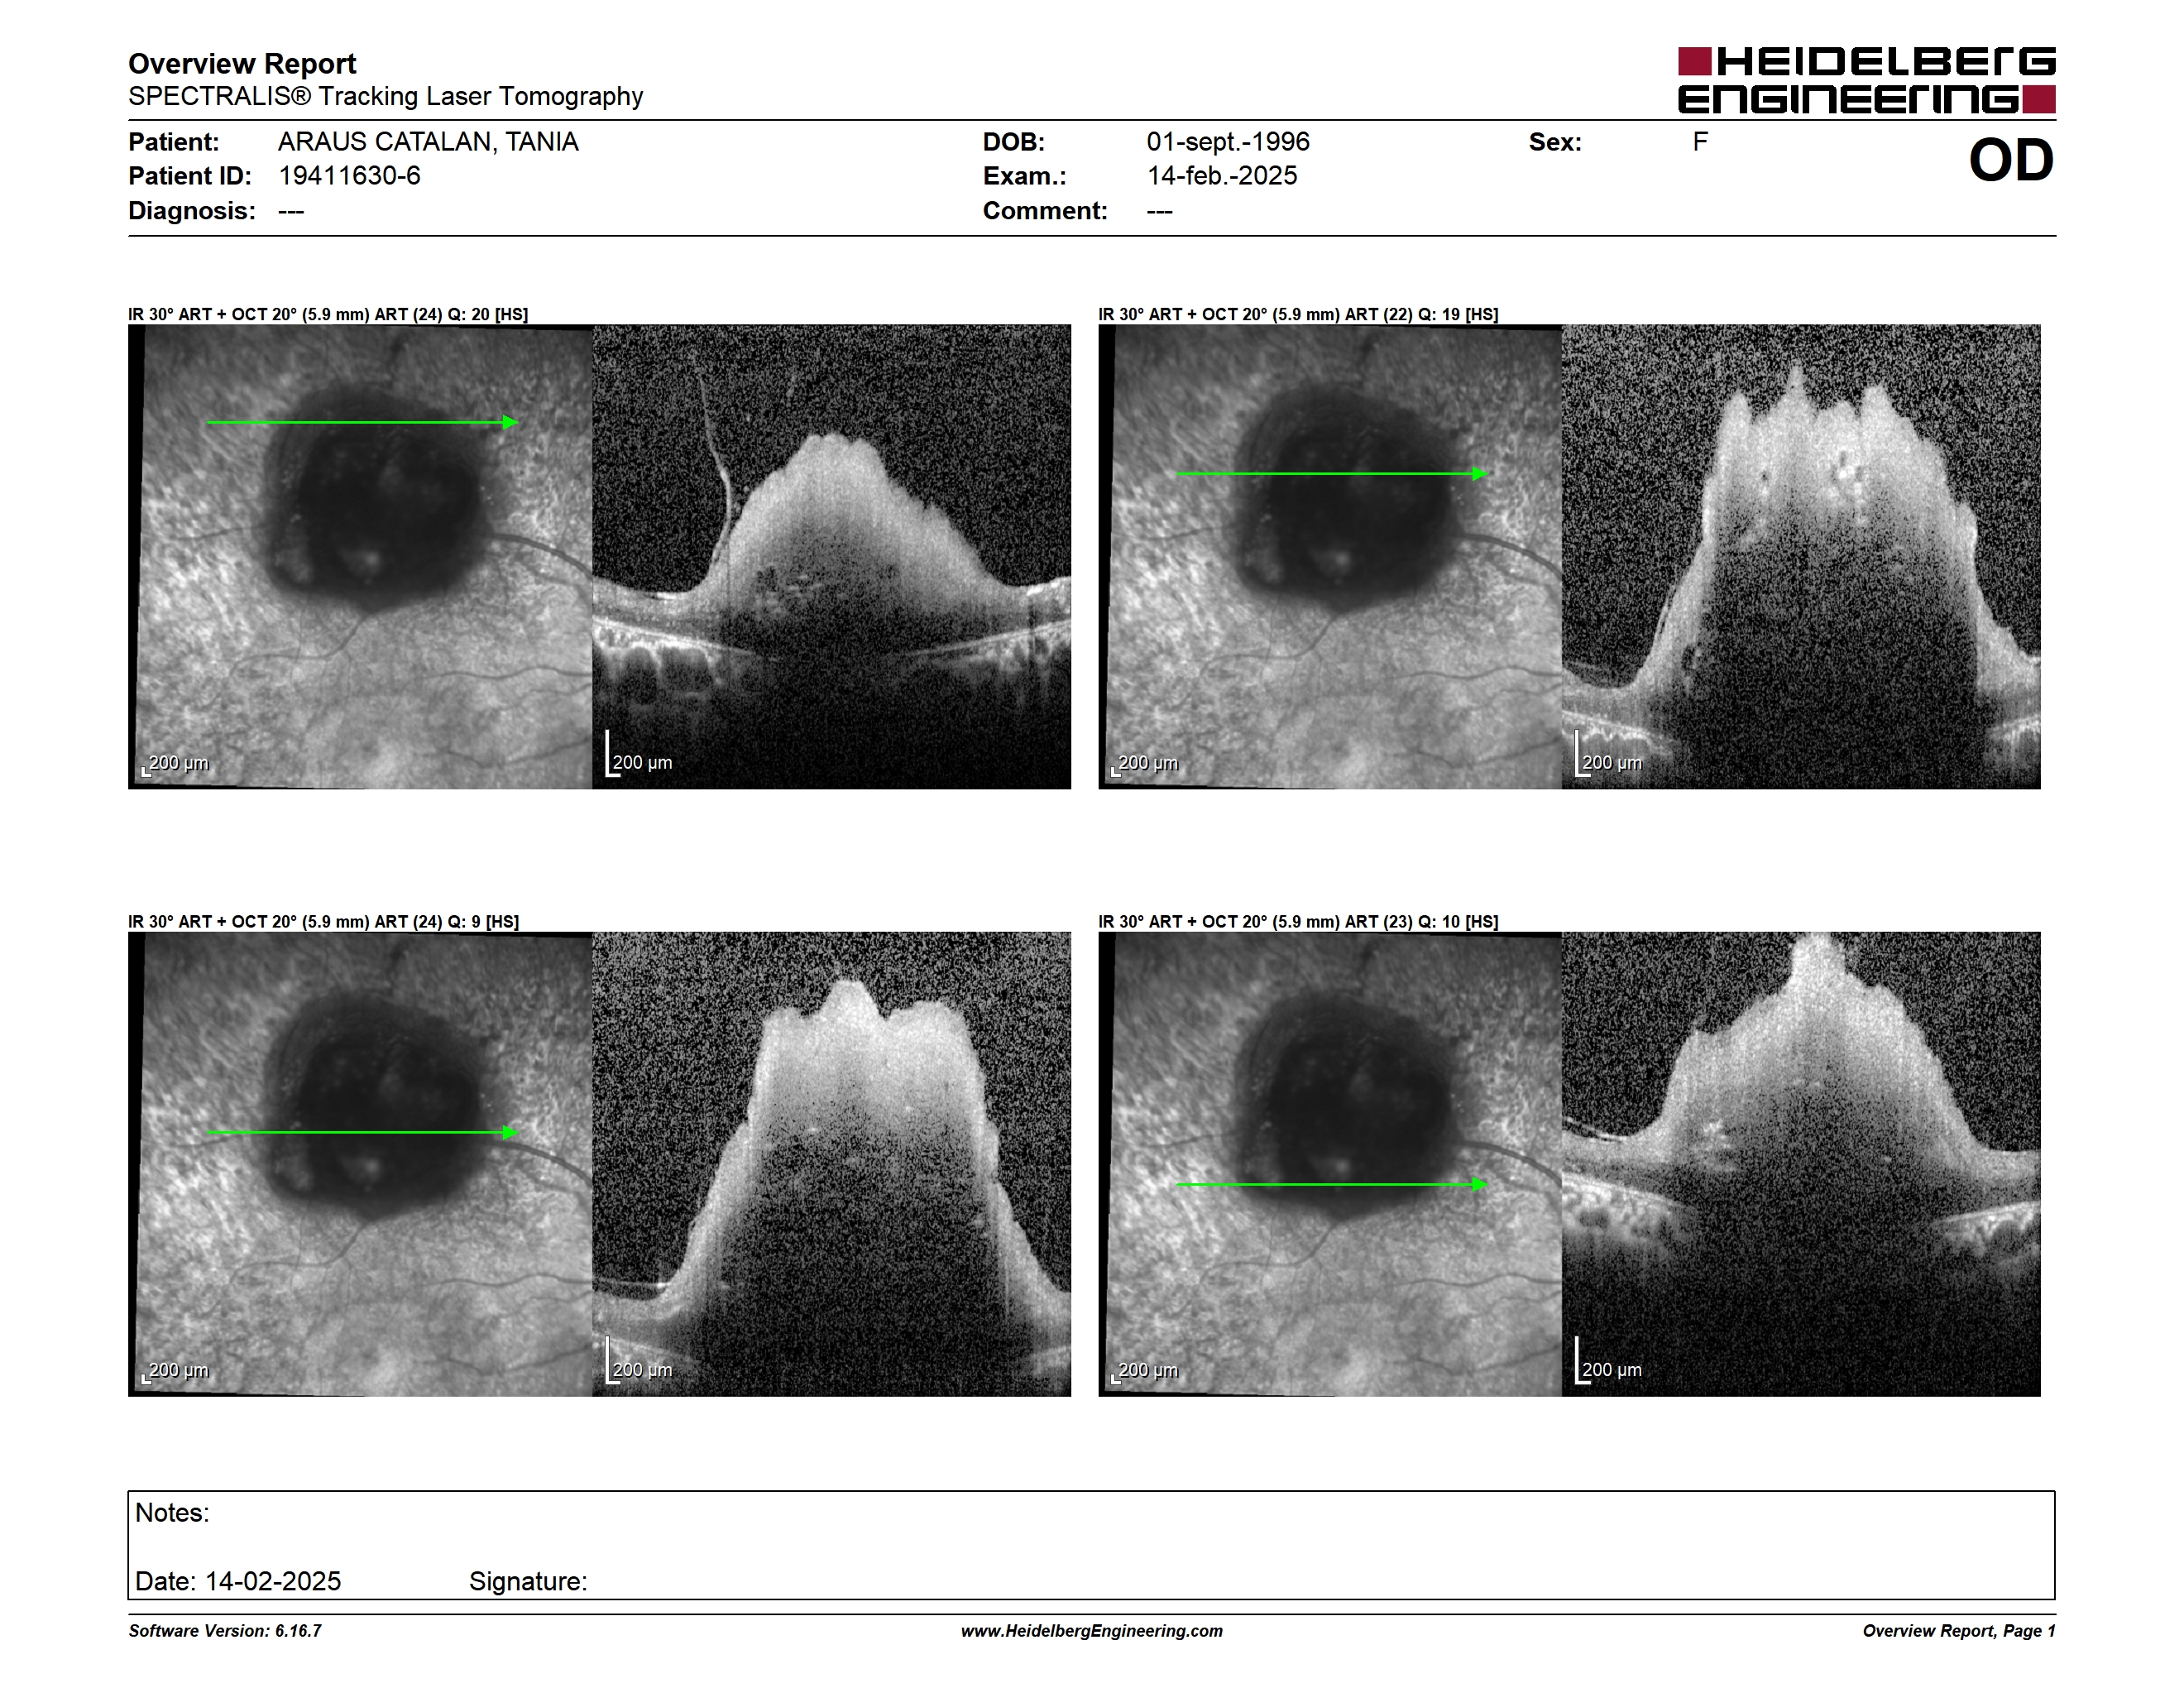Click the bottom-left OCT B-scan with Q: 9
Viewport: 2184px width, 1688px height.
(832, 1164)
